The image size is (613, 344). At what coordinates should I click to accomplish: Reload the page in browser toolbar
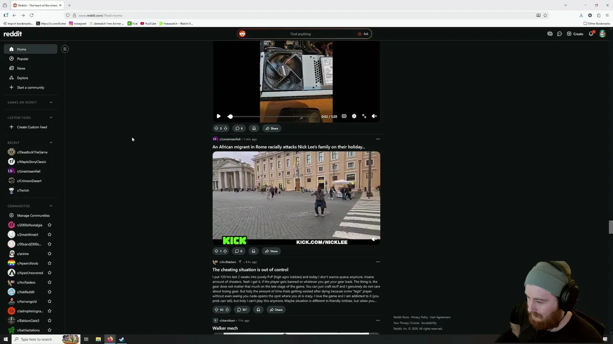(x=32, y=15)
